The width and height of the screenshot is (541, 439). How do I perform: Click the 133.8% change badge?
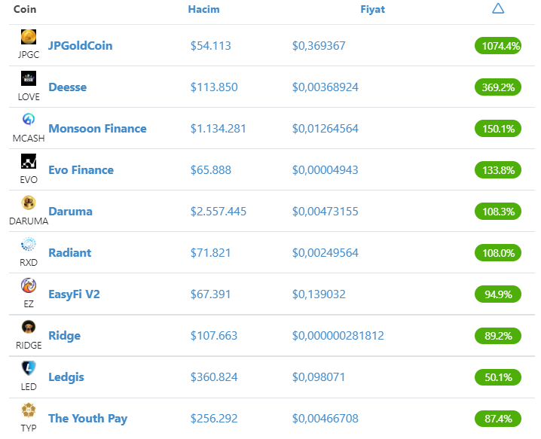tap(498, 169)
